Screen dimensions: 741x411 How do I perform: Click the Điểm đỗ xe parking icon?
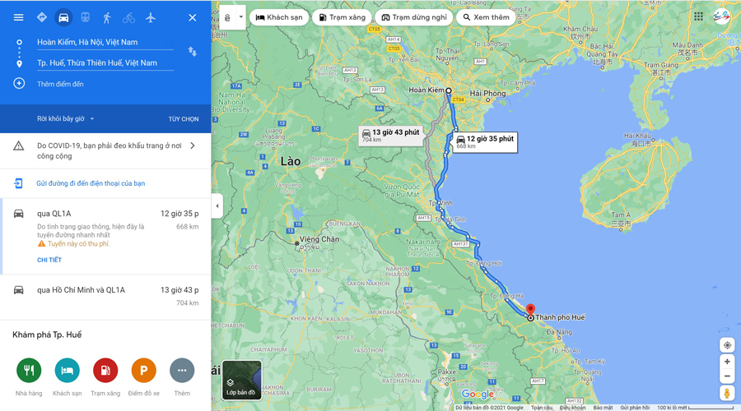click(143, 371)
